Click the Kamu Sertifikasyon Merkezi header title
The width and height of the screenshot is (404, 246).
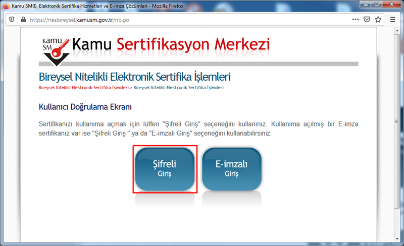(x=171, y=44)
